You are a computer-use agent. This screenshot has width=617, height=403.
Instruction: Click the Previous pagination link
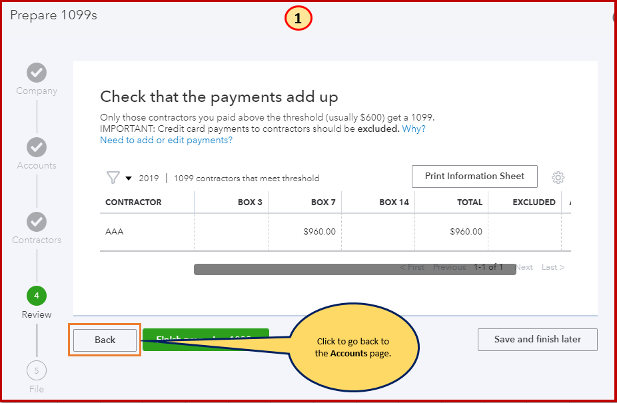click(449, 267)
